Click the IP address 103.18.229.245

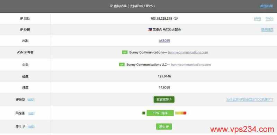click(161, 18)
